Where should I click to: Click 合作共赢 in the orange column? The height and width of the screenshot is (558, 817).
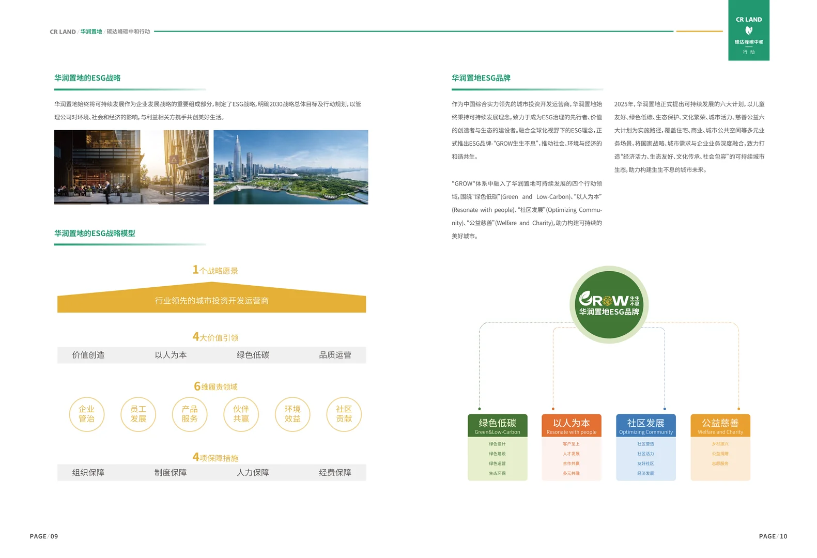(x=571, y=463)
